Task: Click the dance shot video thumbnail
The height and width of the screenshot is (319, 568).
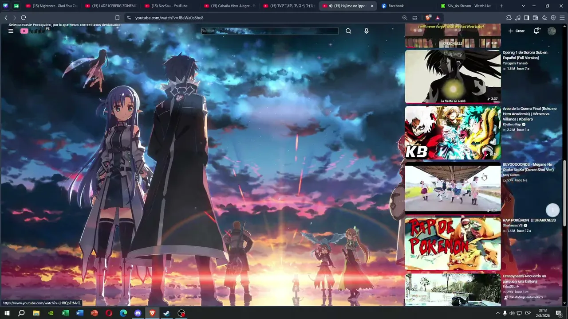Action: tap(453, 188)
